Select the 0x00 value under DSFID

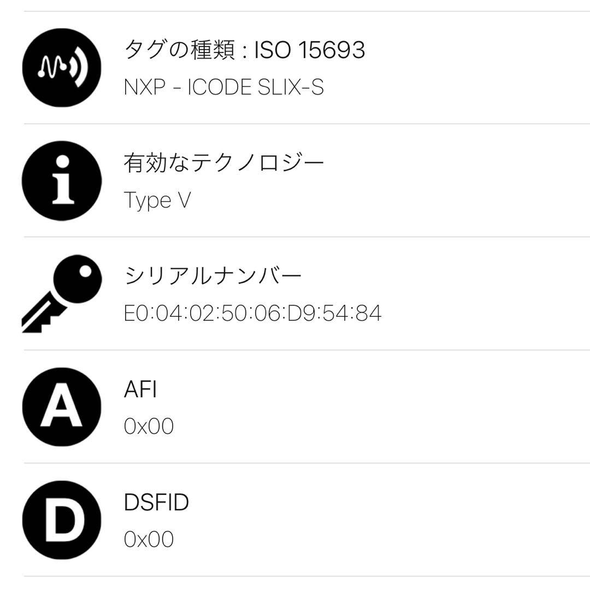149,540
